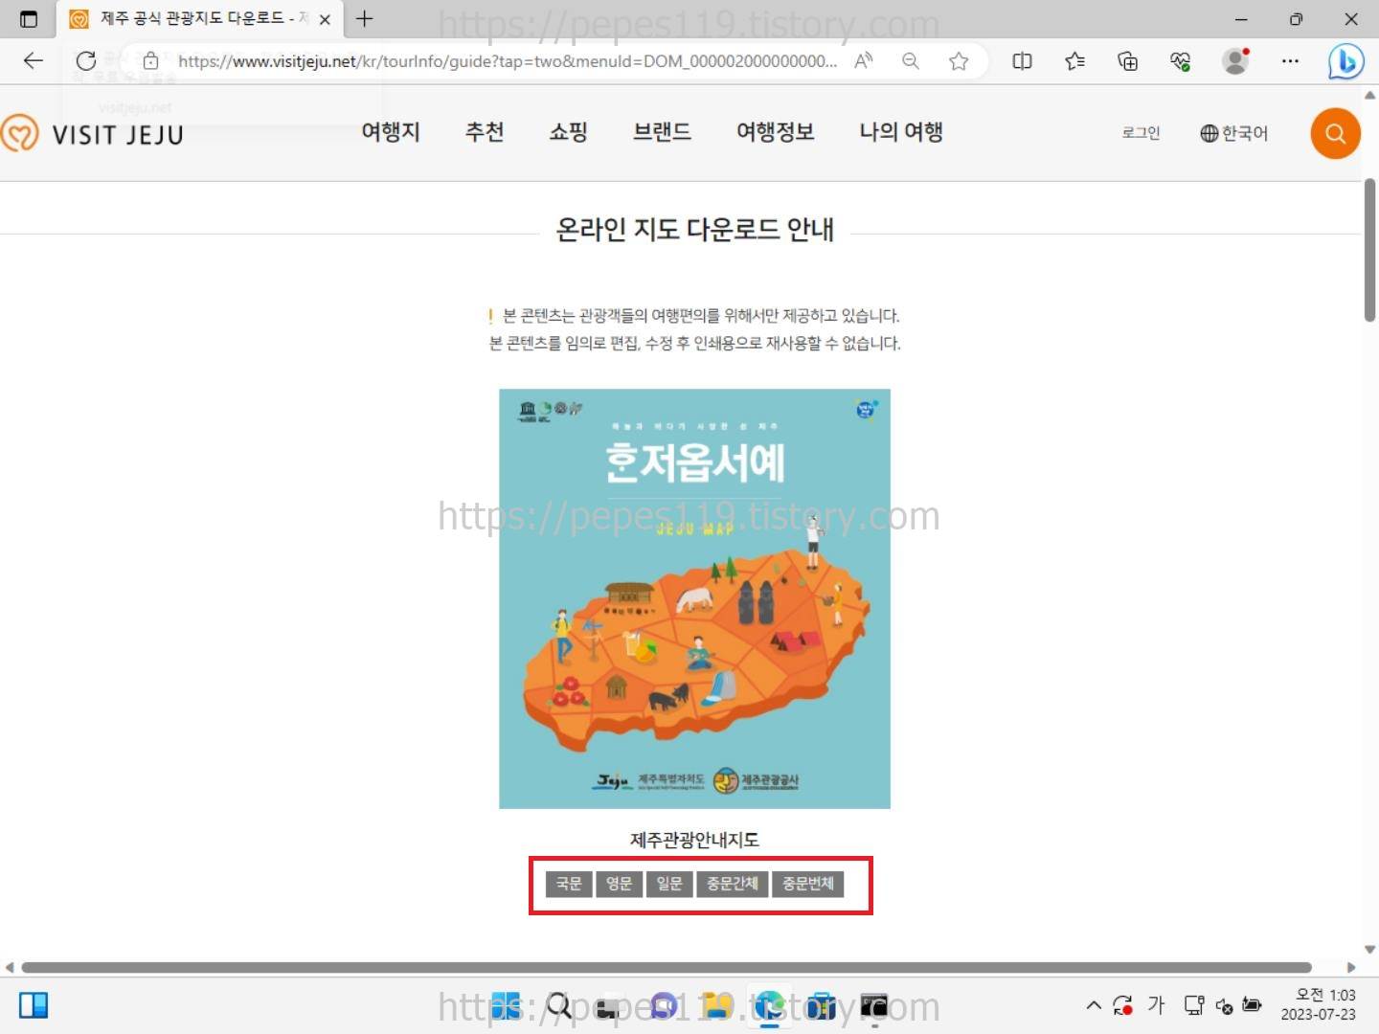1379x1034 pixels.
Task: Open the Collections icon
Action: click(x=1128, y=61)
